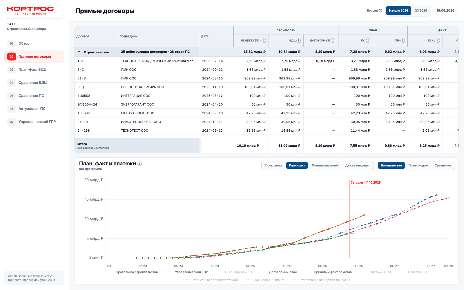Click info icon beside ПС plan column
This screenshot has width=464, height=290.
(x=368, y=41)
